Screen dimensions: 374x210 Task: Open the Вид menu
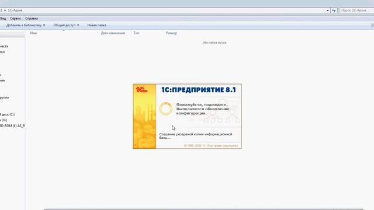coord(3,18)
